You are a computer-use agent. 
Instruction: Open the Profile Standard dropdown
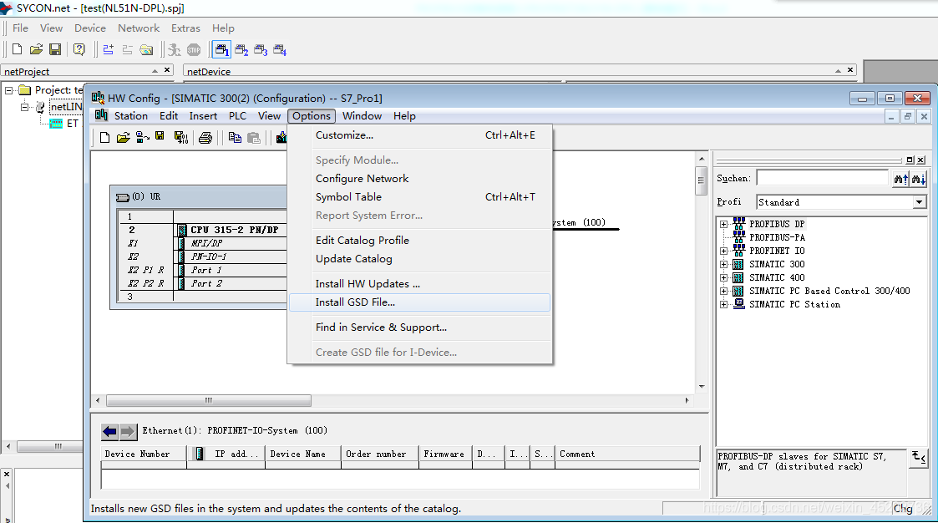click(x=919, y=202)
